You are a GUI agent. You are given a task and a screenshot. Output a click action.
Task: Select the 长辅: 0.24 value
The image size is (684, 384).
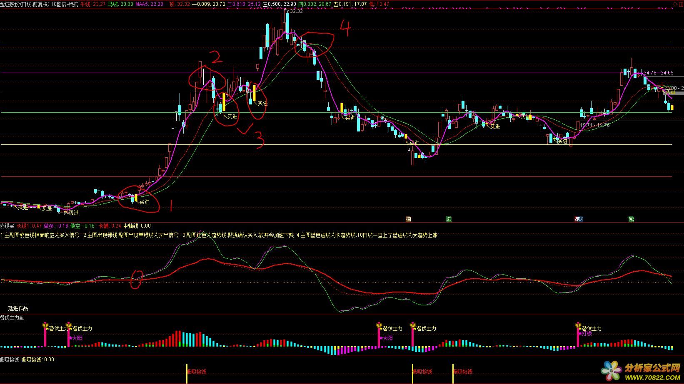(x=110, y=226)
